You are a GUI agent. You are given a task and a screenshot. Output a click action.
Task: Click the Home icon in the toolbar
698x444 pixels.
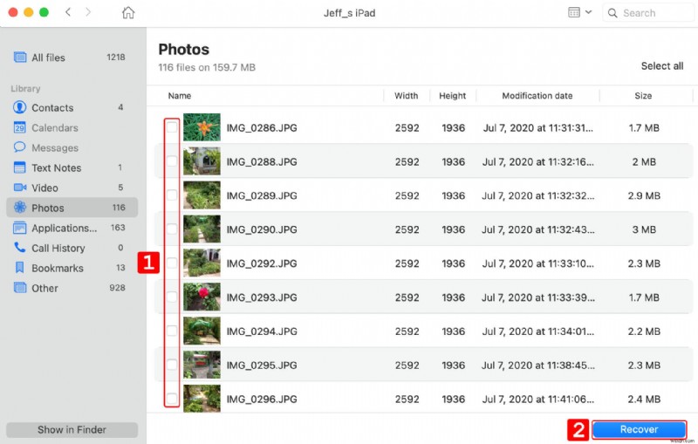(x=128, y=13)
